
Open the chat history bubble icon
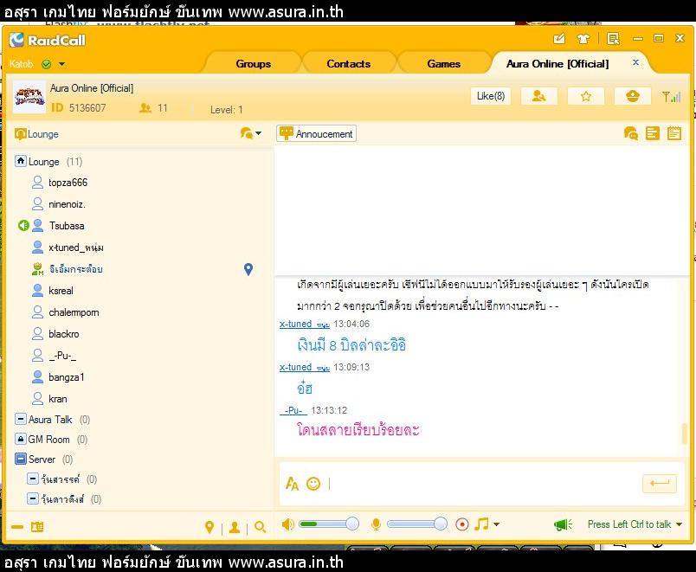pyautogui.click(x=631, y=133)
